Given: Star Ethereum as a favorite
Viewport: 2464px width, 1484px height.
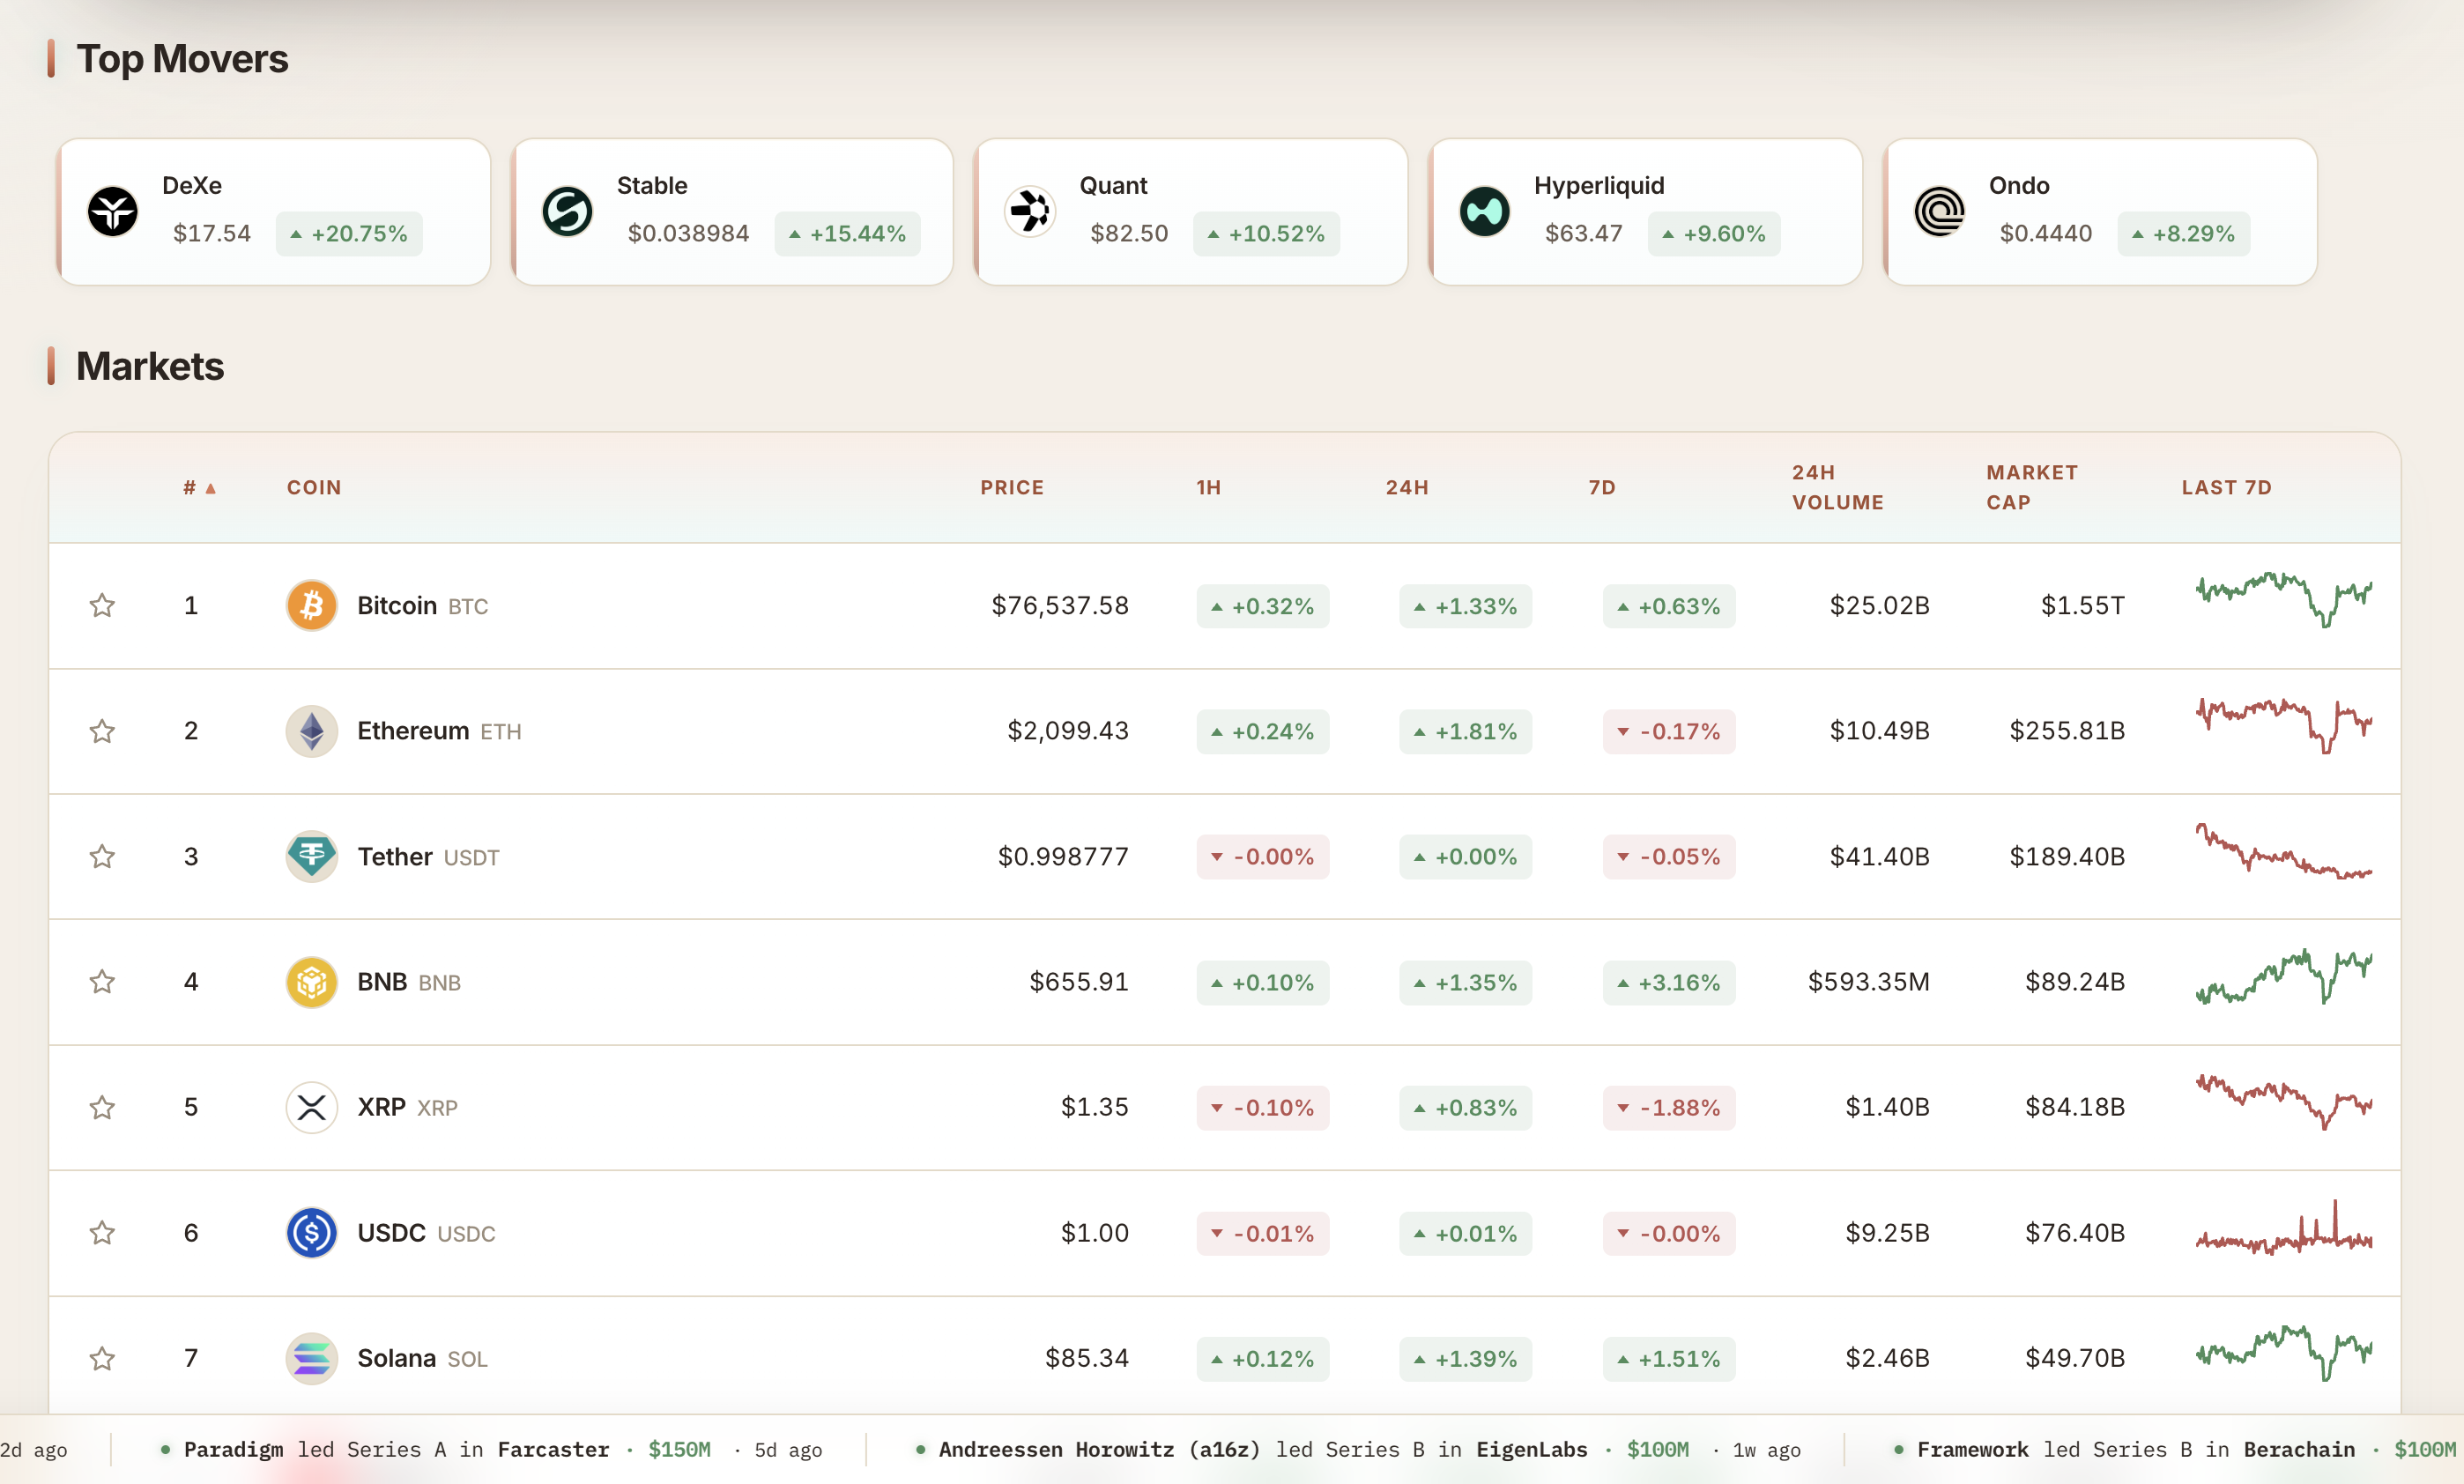Looking at the screenshot, I should pyautogui.click(x=102, y=731).
